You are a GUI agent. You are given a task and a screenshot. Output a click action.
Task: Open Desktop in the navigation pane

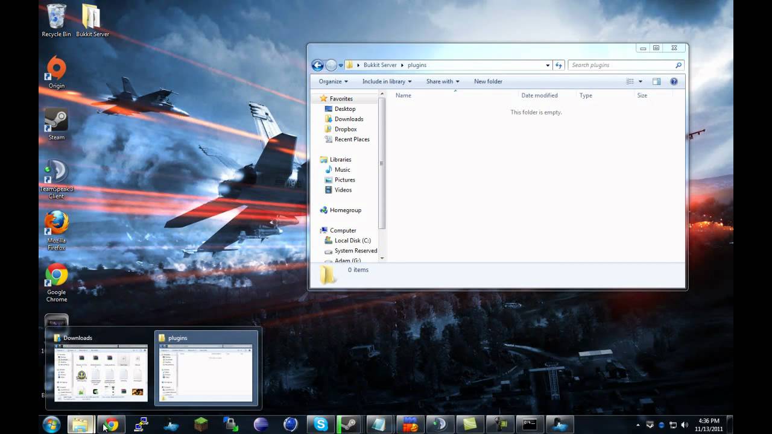click(345, 109)
